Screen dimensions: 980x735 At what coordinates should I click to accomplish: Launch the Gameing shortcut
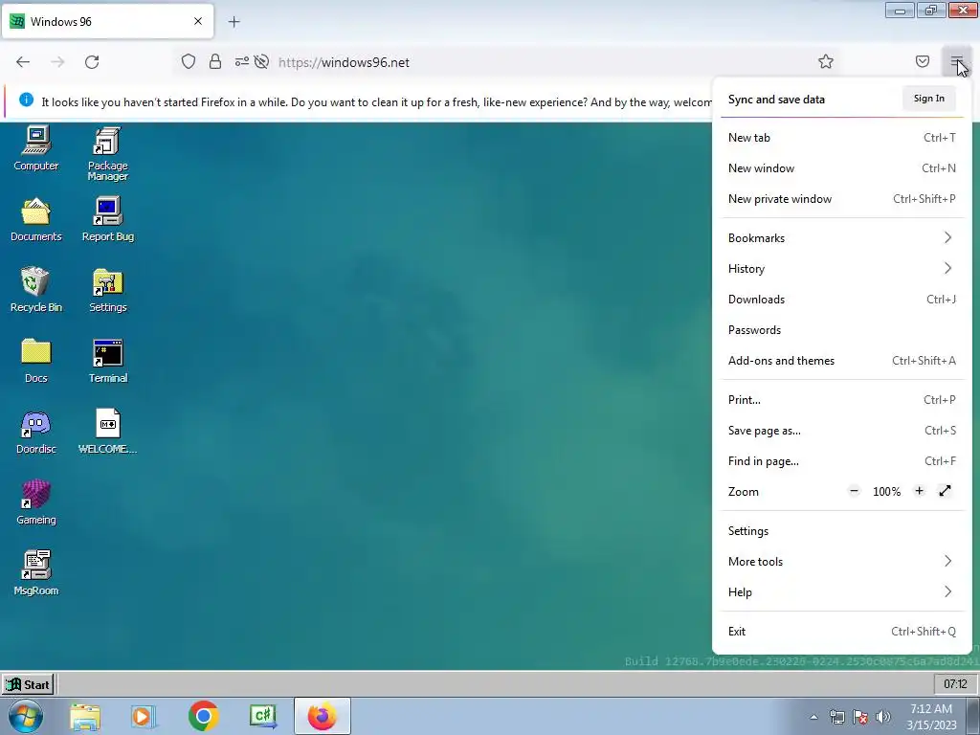(36, 501)
